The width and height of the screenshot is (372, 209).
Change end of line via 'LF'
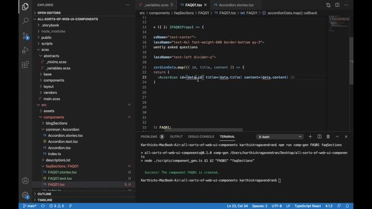tap(288, 206)
